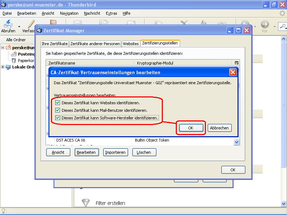Image resolution: width=287 pixels, height=215 pixels.
Task: Open the Extras menu
Action: click(x=111, y=13)
